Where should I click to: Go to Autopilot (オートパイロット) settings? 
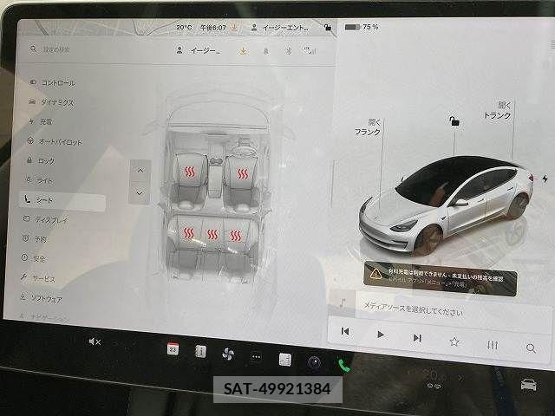pyautogui.click(x=55, y=141)
